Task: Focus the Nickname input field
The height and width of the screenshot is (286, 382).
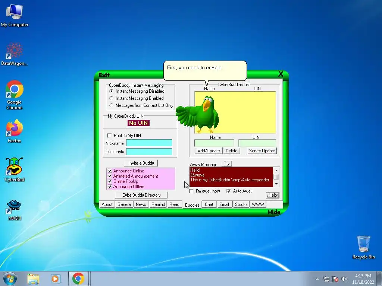Action: tap(149, 143)
